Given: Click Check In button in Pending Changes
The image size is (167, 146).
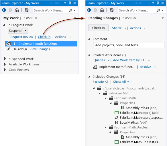Looking at the screenshot, I should [98, 28].
